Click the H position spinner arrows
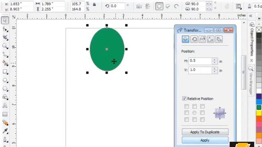 (x=215, y=61)
